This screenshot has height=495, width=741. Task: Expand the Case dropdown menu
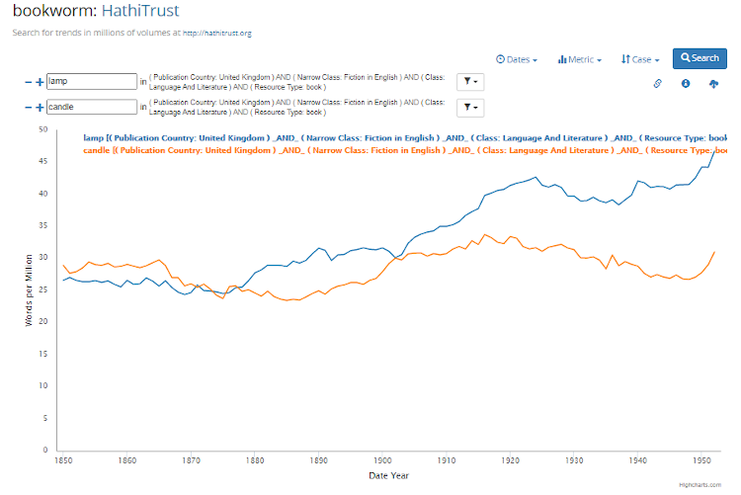coord(640,59)
